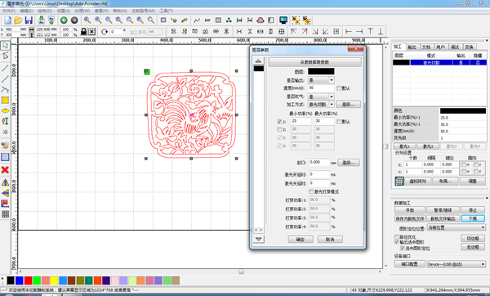The height and width of the screenshot is (296, 490).
Task: Click the black 图层 color box in the dialog
Action: (x=321, y=71)
